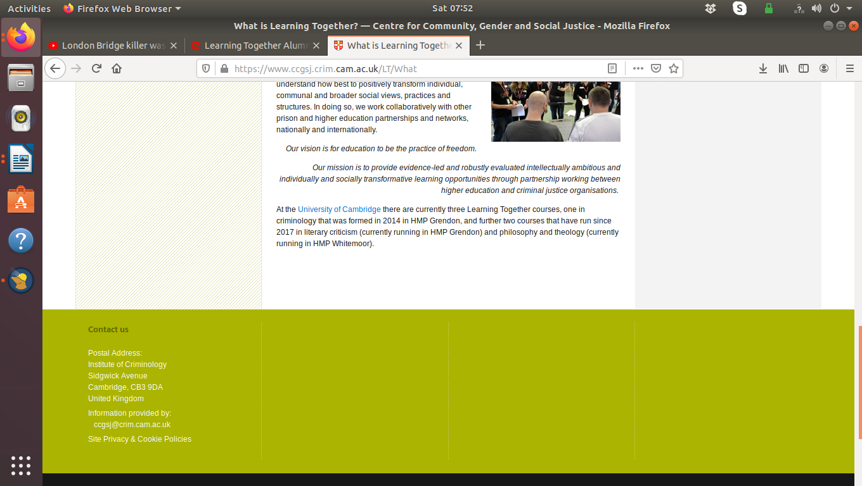
Task: Open the page actions three-dot menu
Action: click(x=638, y=68)
